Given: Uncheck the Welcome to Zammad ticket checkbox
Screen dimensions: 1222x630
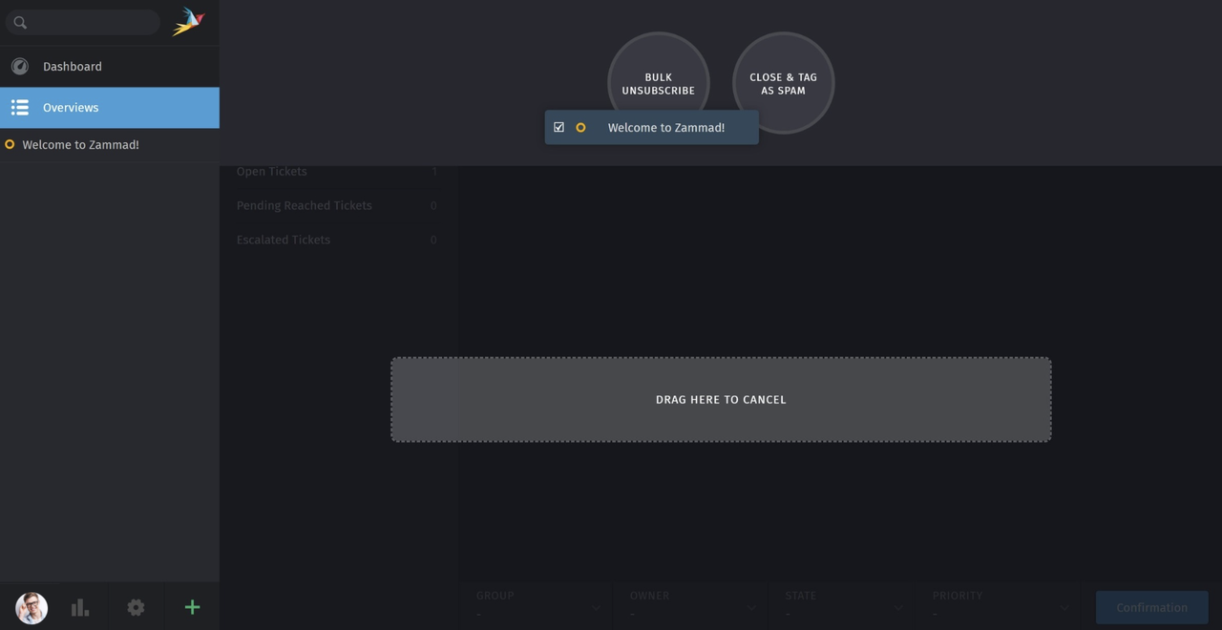Looking at the screenshot, I should tap(558, 127).
